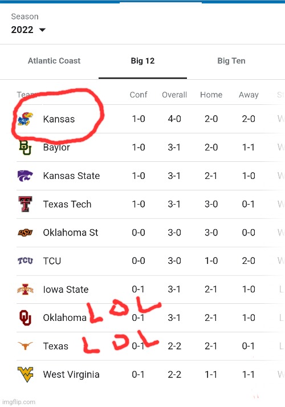
Task: Click the Oklahoma State OSU logo
Action: 25,233
